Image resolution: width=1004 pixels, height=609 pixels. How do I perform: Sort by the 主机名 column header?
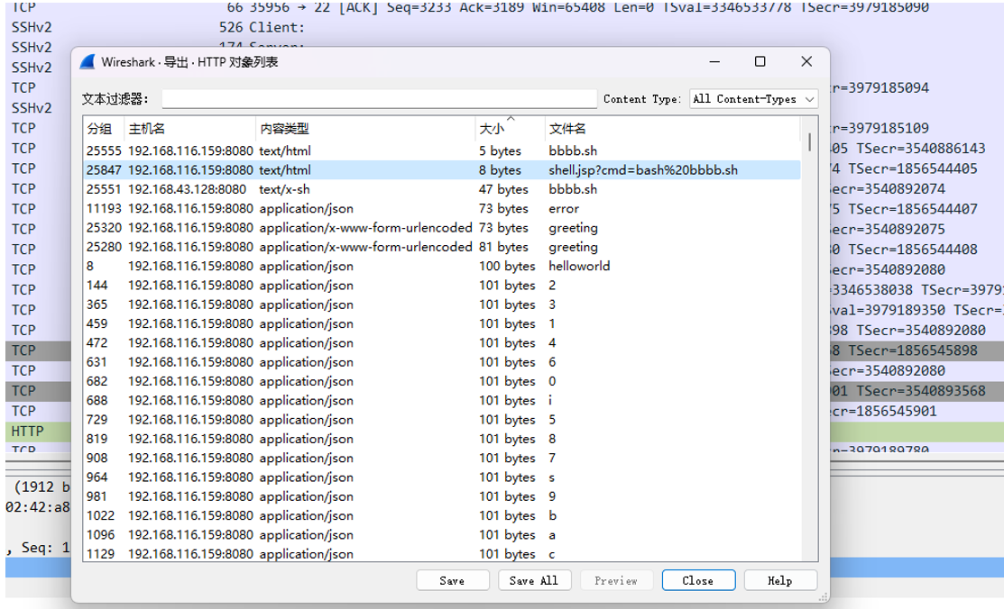pyautogui.click(x=190, y=129)
